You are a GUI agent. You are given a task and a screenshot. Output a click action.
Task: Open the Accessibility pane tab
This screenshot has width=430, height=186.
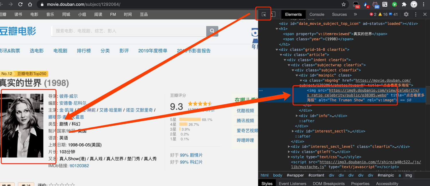(x=387, y=183)
